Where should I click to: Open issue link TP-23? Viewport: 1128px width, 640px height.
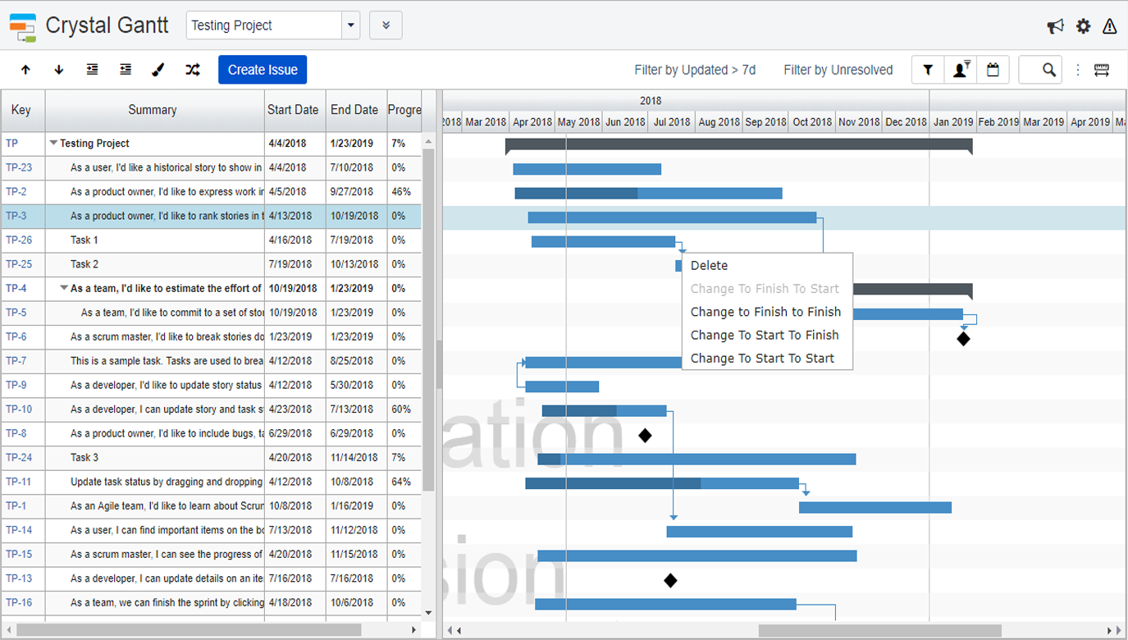pyautogui.click(x=19, y=167)
